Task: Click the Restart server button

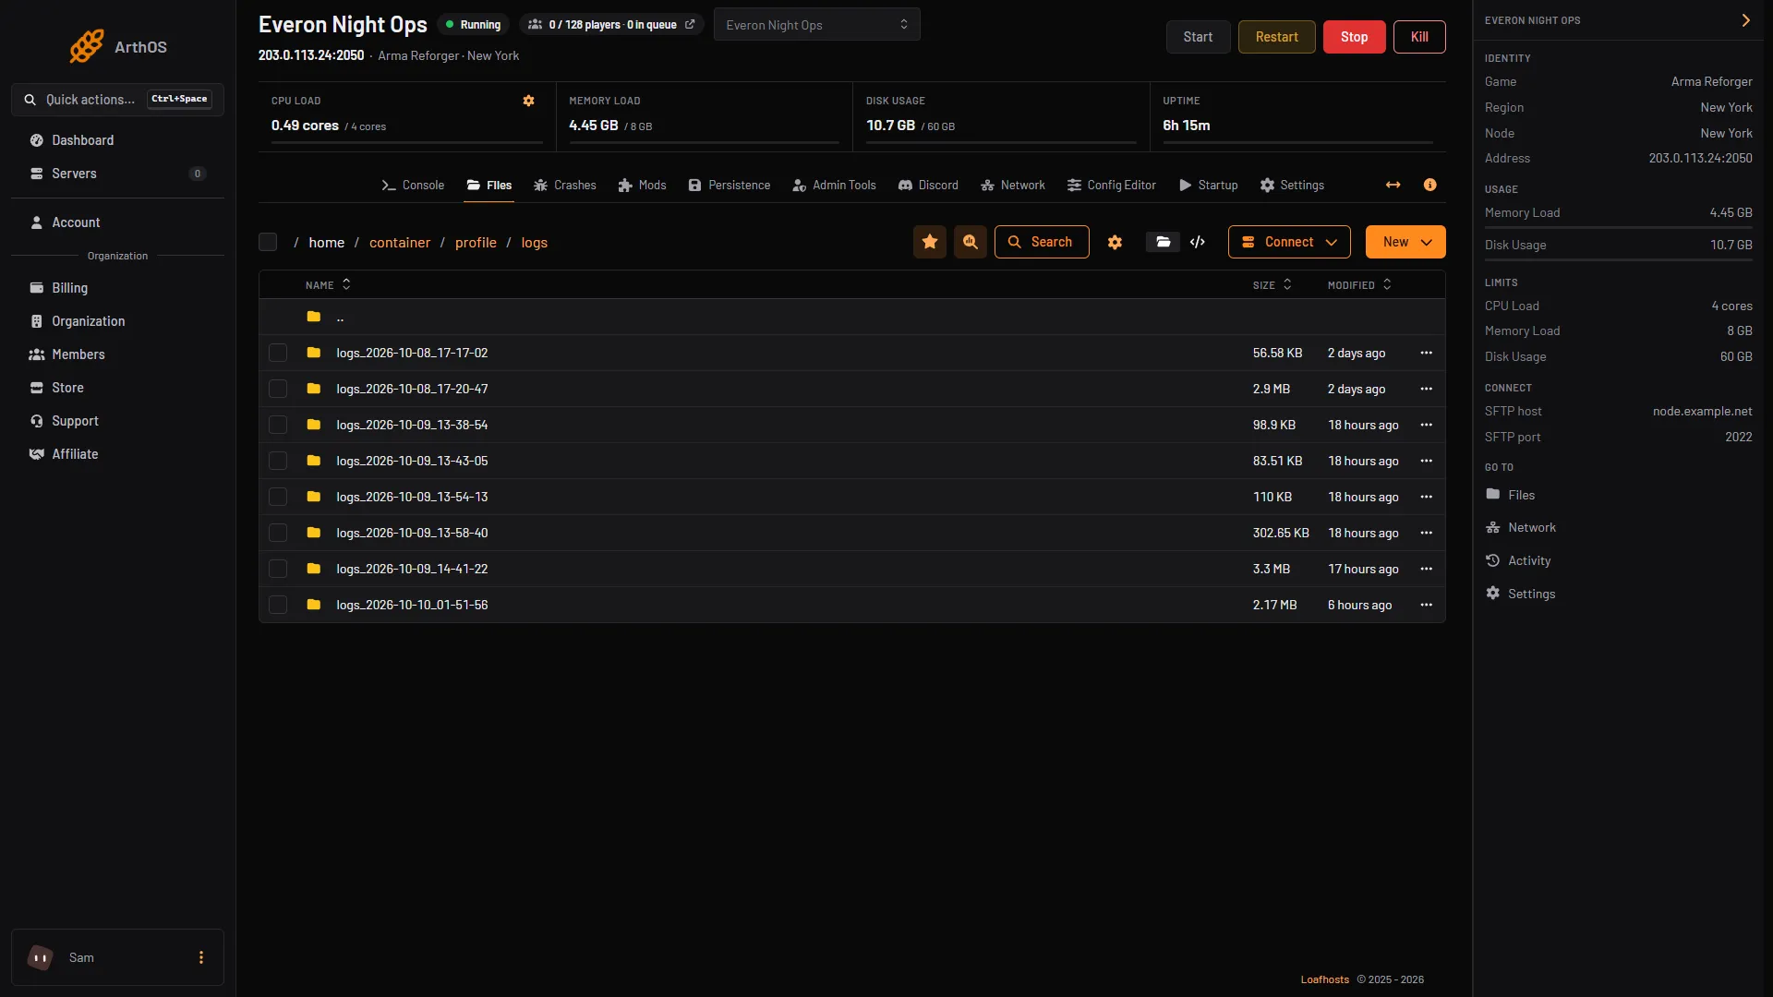Action: click(1276, 37)
